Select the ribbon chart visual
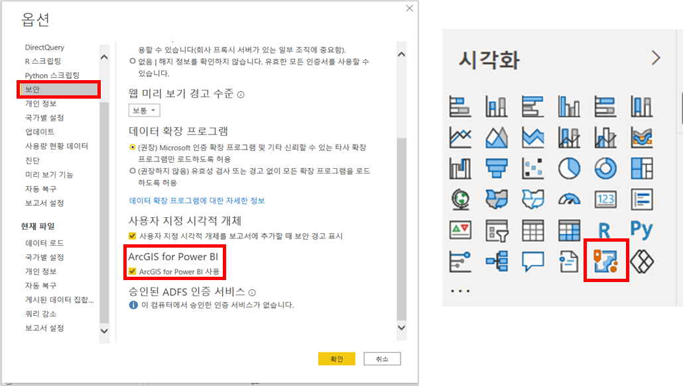683x386 pixels. (x=642, y=137)
